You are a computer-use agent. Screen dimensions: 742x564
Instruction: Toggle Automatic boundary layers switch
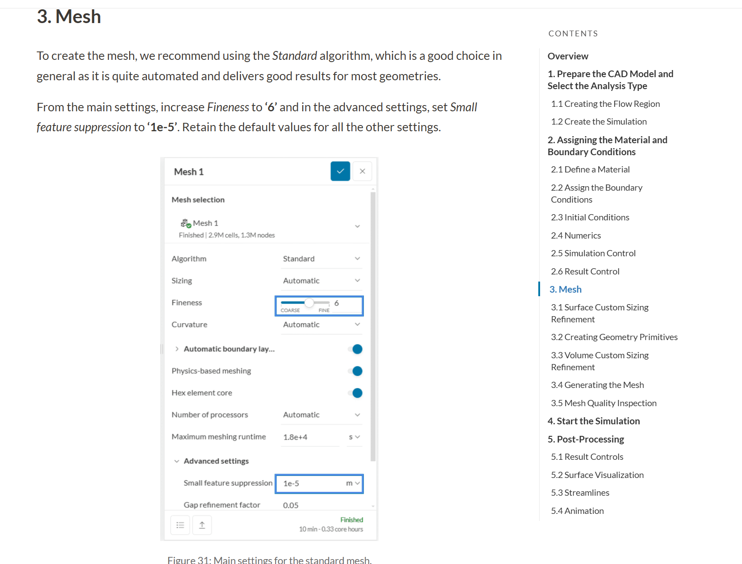(x=356, y=349)
